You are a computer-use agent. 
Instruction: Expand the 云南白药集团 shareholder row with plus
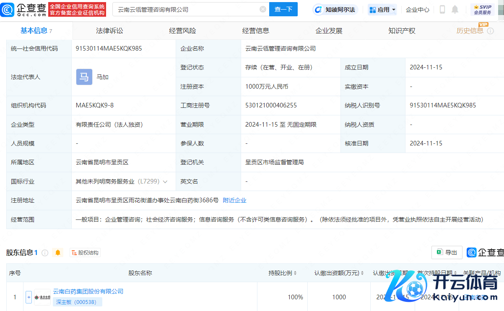[x=29, y=297]
